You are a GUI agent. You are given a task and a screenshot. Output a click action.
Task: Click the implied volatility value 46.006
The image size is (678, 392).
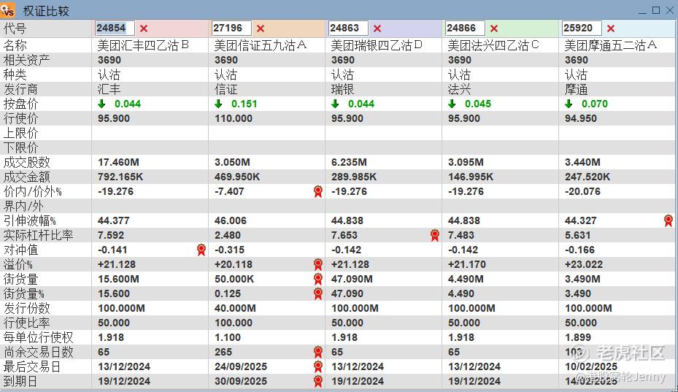pyautogui.click(x=231, y=220)
